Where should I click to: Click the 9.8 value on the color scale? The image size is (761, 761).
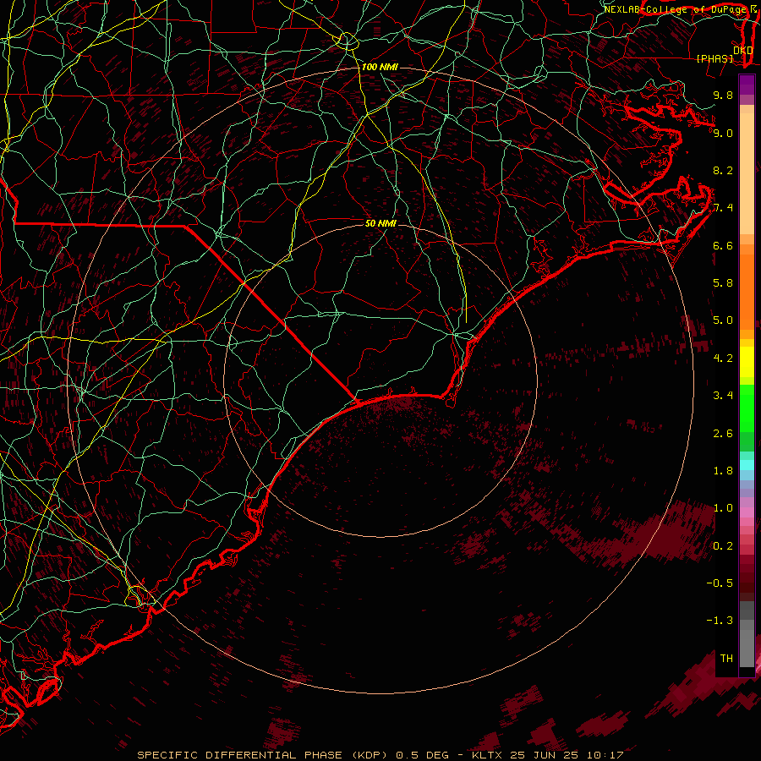(x=723, y=95)
